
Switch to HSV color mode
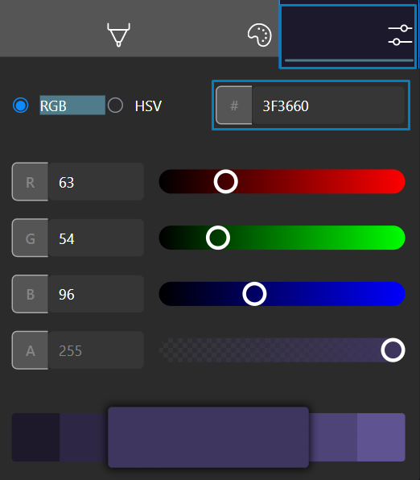point(115,106)
